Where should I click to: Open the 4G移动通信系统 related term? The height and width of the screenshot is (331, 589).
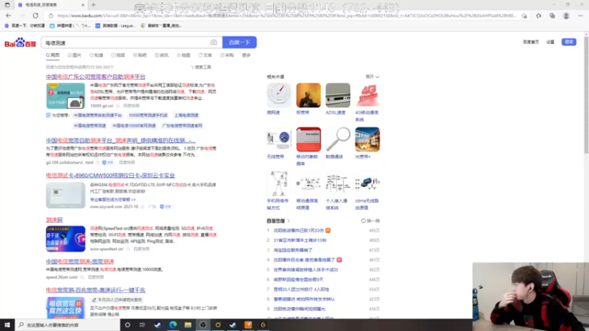tap(367, 96)
